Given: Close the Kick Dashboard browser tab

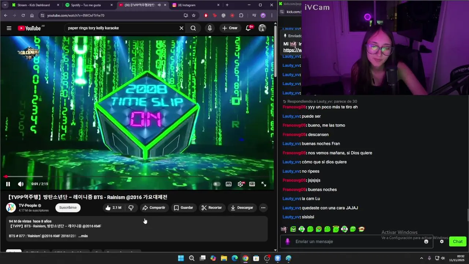Looking at the screenshot, I should click(58, 5).
